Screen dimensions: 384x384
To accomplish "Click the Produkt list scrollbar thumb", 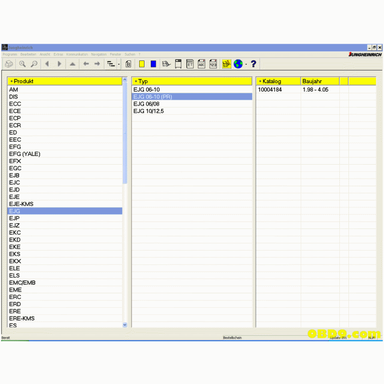I will 125,133.
